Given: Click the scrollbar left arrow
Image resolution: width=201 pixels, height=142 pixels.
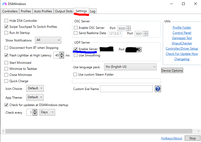Looking at the screenshot, I should click(x=3, y=131).
